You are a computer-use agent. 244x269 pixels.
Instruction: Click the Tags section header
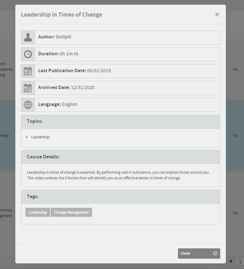click(121, 197)
